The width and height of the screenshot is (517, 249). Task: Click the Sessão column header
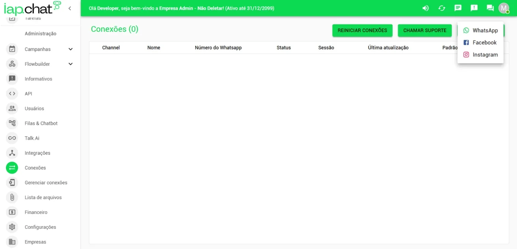point(326,48)
